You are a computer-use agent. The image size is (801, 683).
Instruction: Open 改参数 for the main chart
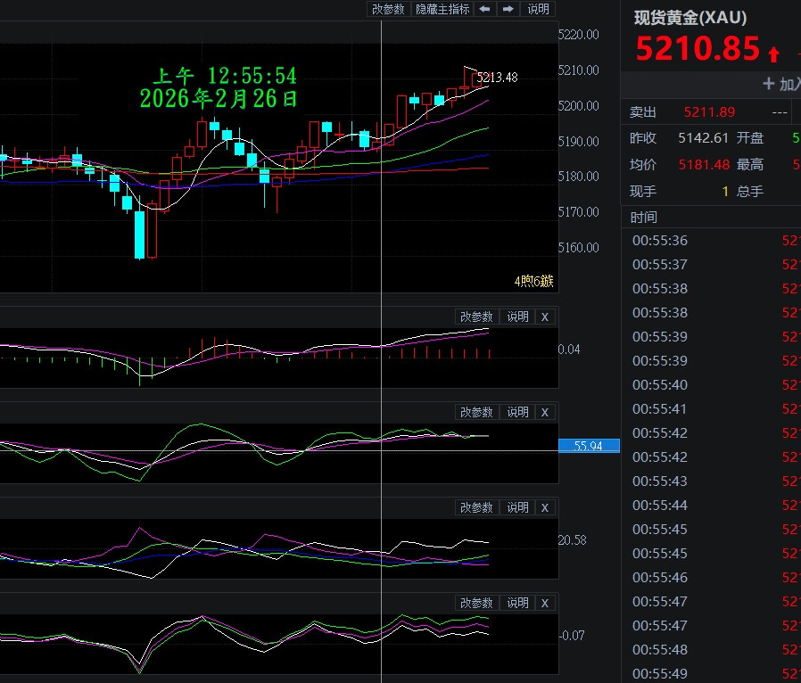[388, 9]
